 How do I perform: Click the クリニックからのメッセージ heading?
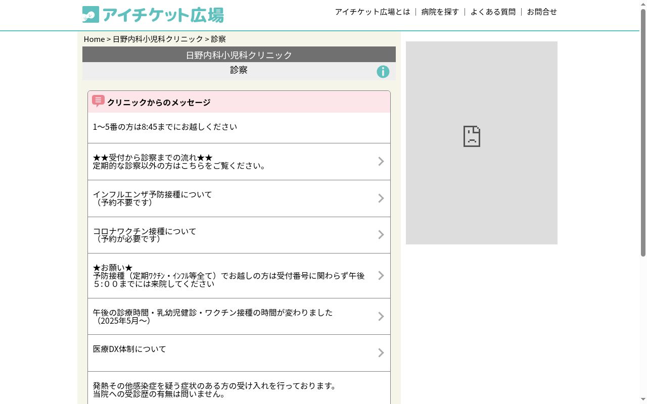coord(159,102)
